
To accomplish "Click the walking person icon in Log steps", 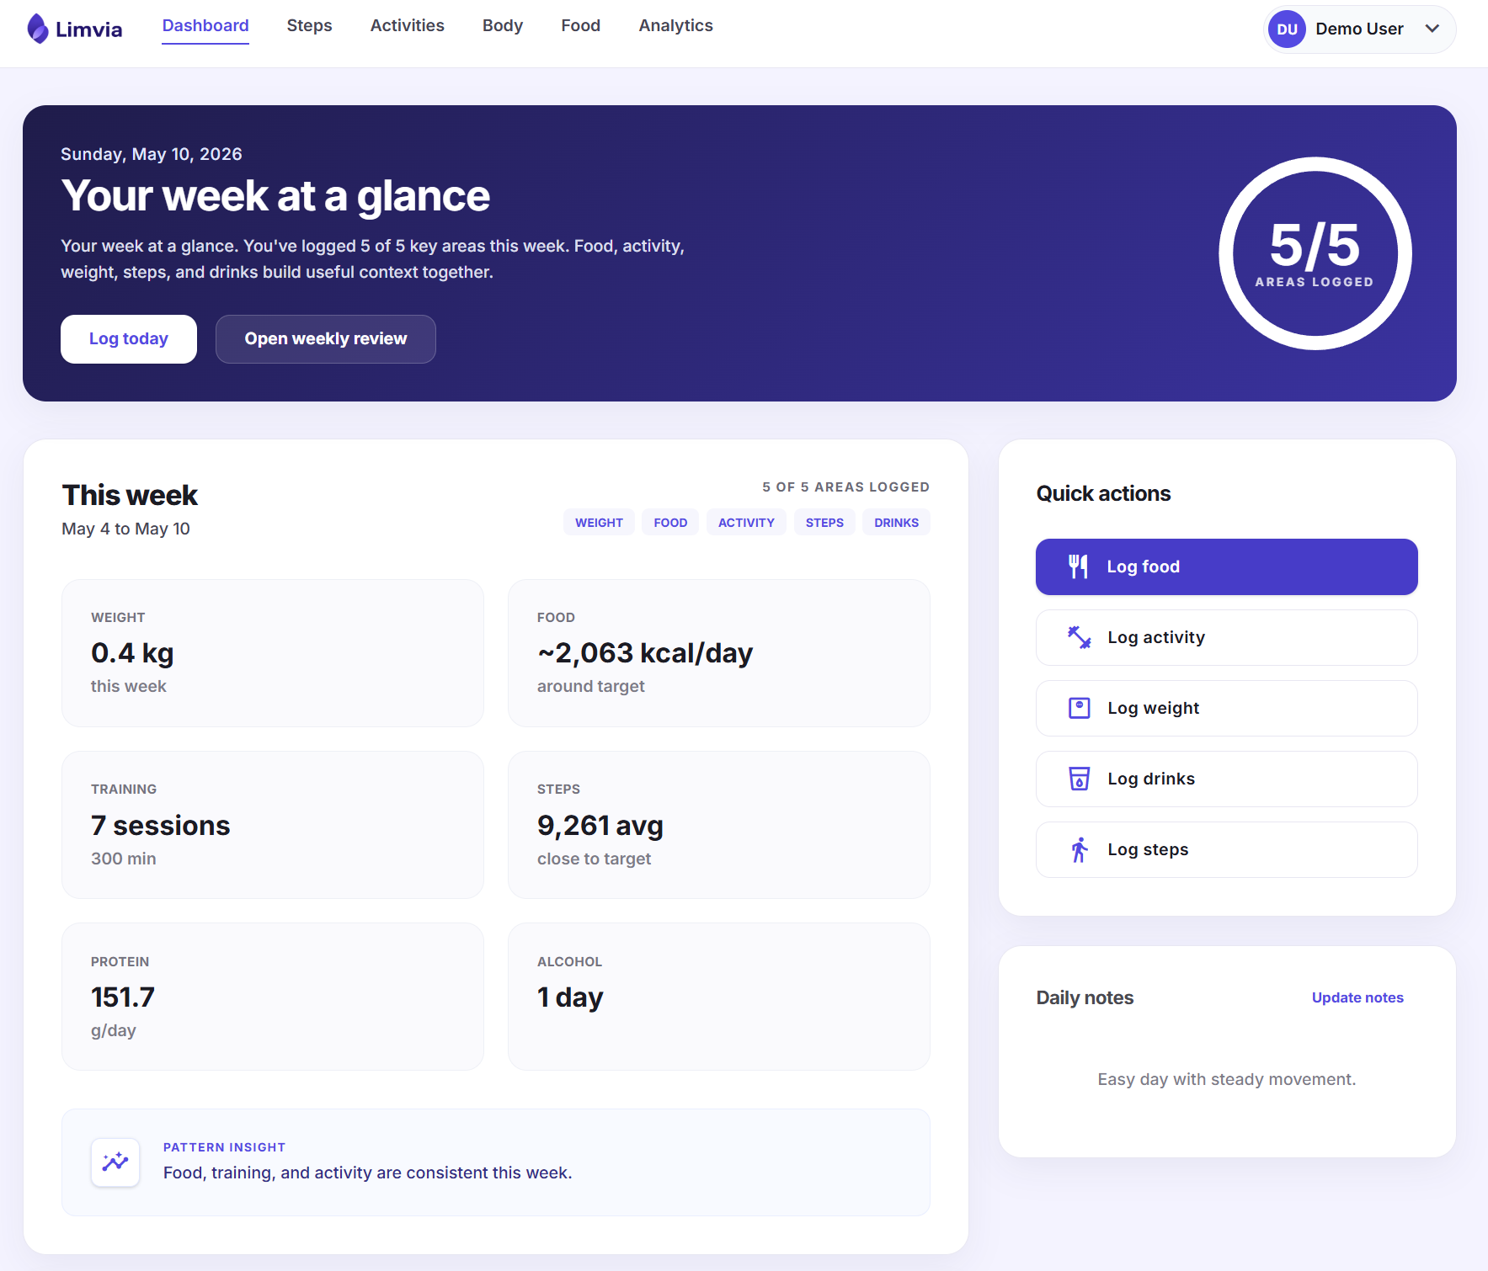I will tap(1079, 849).
